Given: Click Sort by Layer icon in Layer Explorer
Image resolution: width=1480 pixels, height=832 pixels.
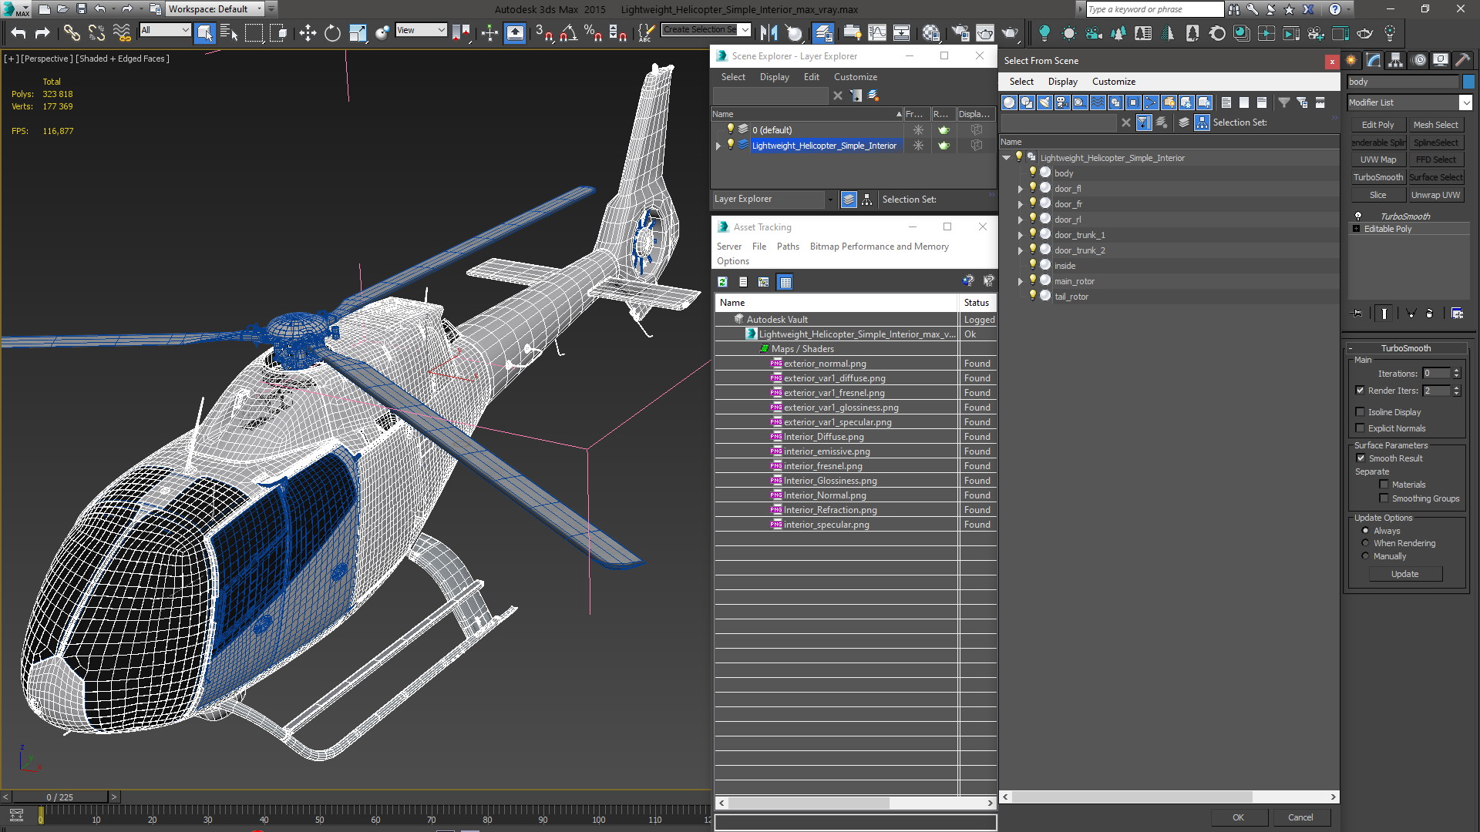Looking at the screenshot, I should coord(849,200).
